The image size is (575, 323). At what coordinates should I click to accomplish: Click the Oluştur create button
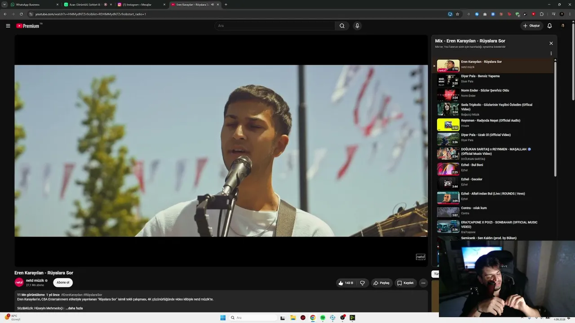[x=531, y=26]
